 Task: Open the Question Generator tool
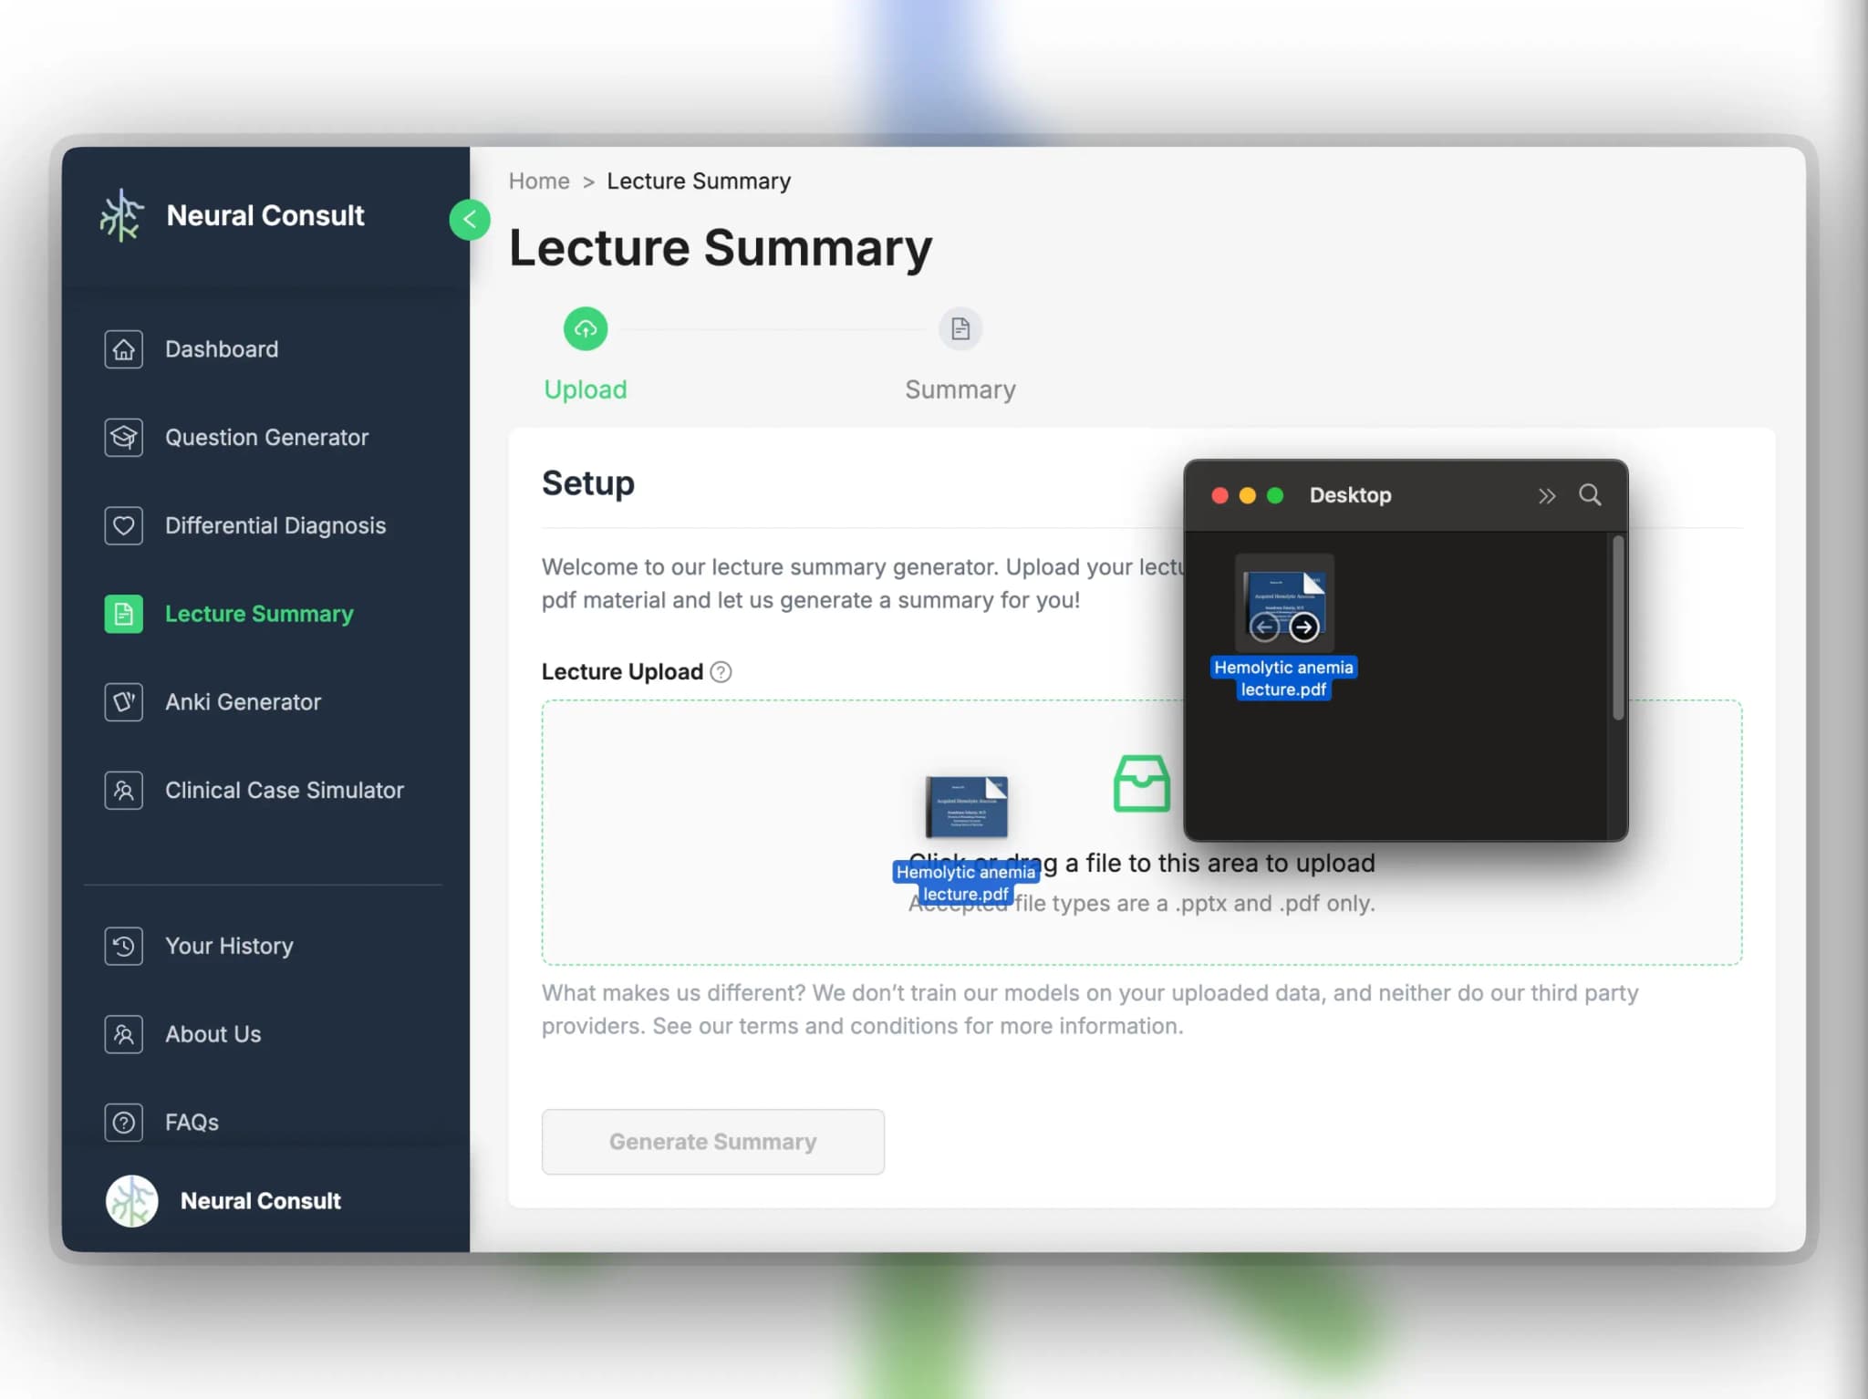(x=266, y=437)
